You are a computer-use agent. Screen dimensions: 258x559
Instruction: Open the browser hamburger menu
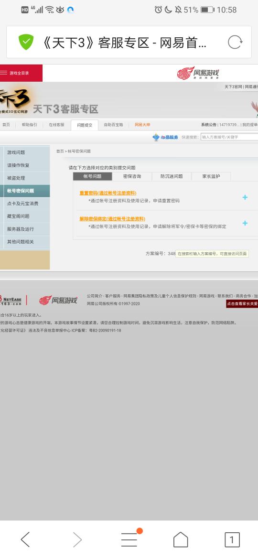129,539
